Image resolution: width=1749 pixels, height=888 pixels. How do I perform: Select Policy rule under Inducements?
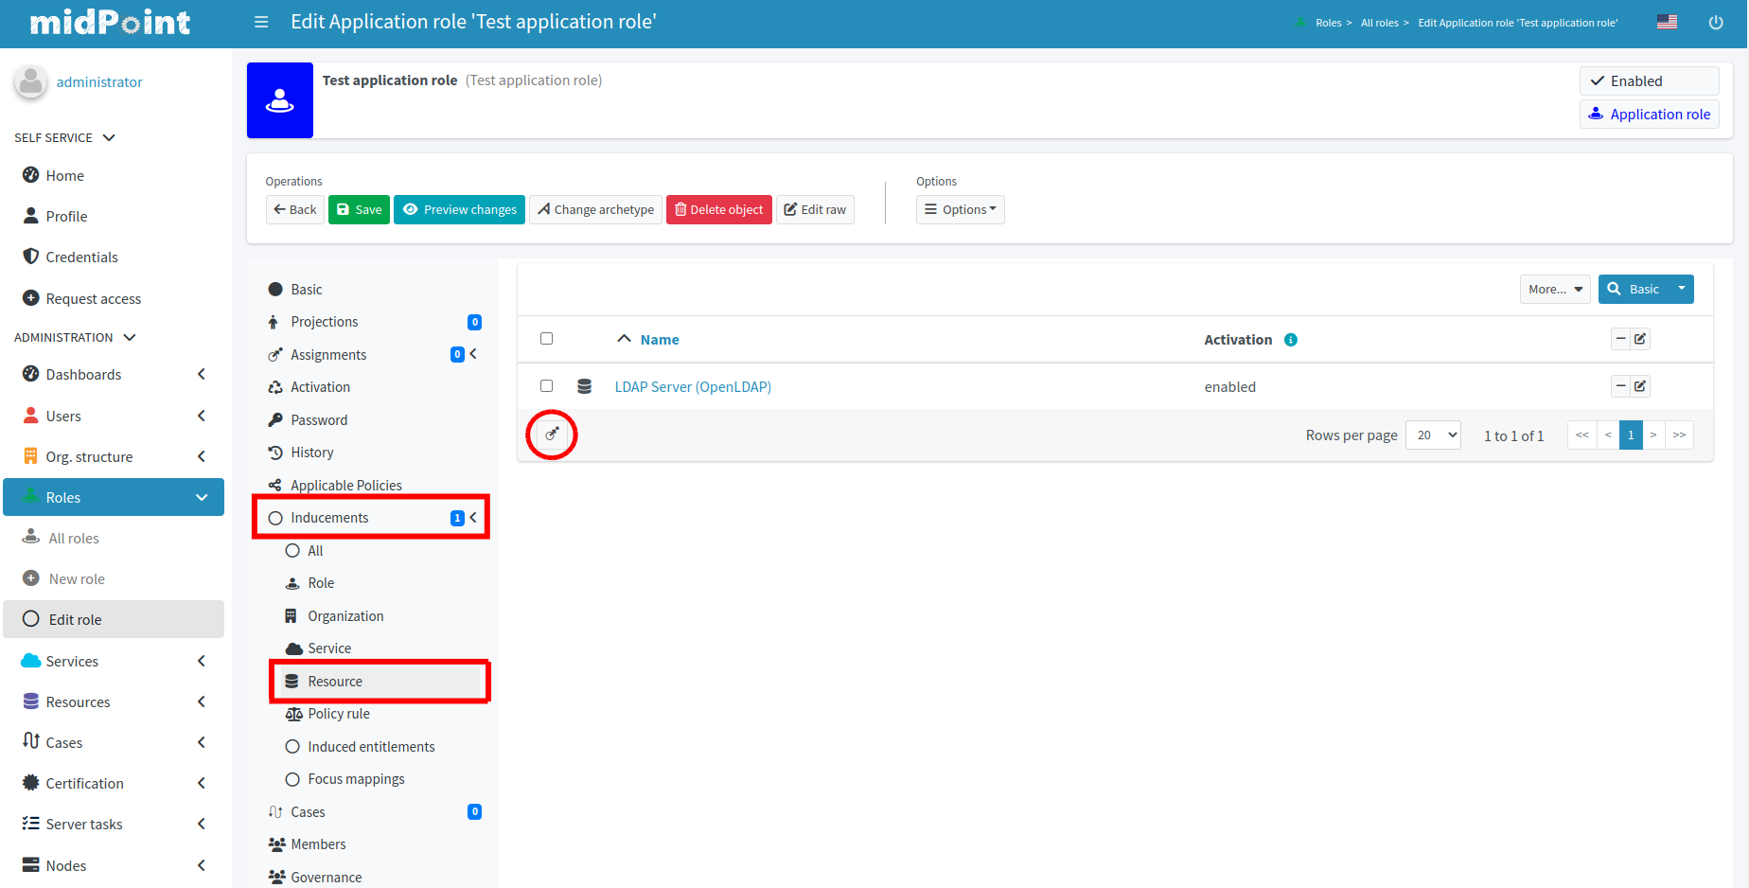[x=338, y=714]
